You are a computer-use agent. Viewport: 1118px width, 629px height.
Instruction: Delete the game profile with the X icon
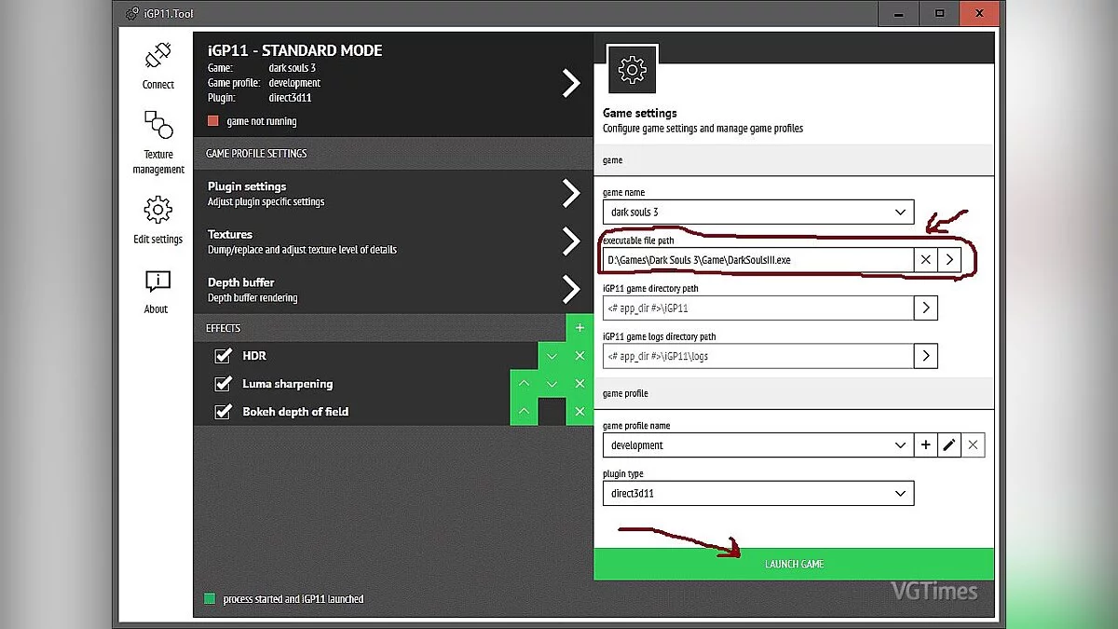pyautogui.click(x=973, y=445)
